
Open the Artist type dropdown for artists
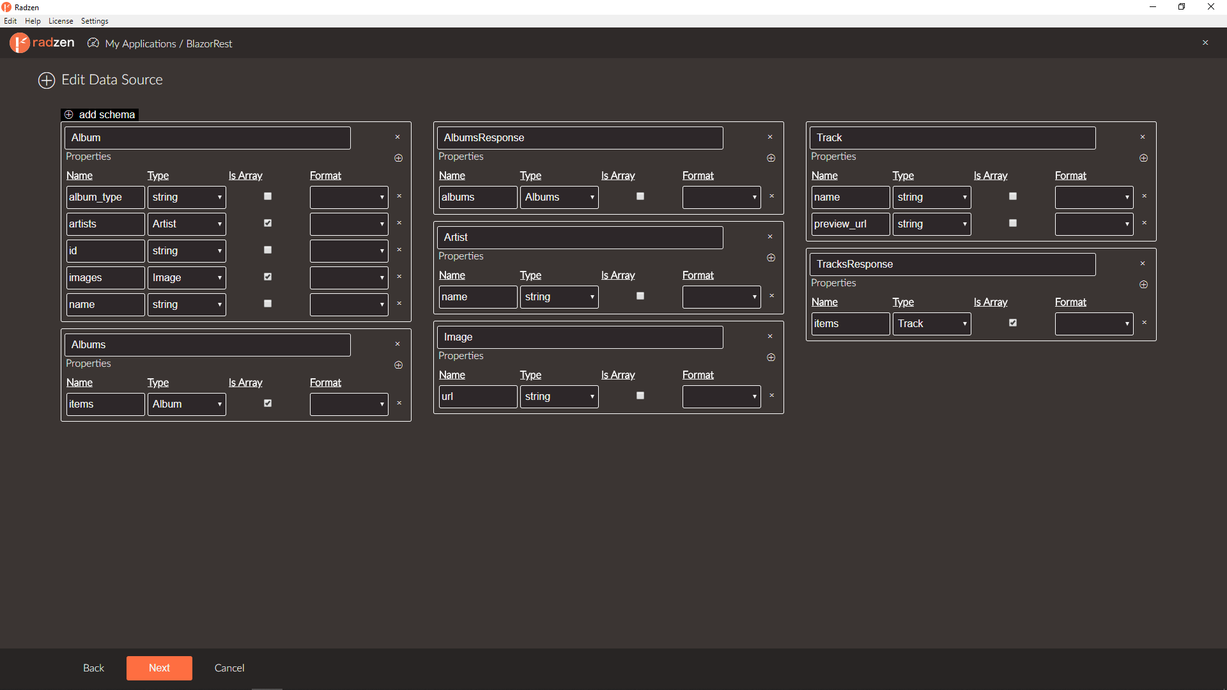[187, 224]
